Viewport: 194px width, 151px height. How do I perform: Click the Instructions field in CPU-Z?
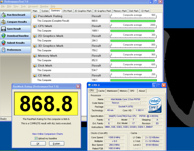point(134,127)
